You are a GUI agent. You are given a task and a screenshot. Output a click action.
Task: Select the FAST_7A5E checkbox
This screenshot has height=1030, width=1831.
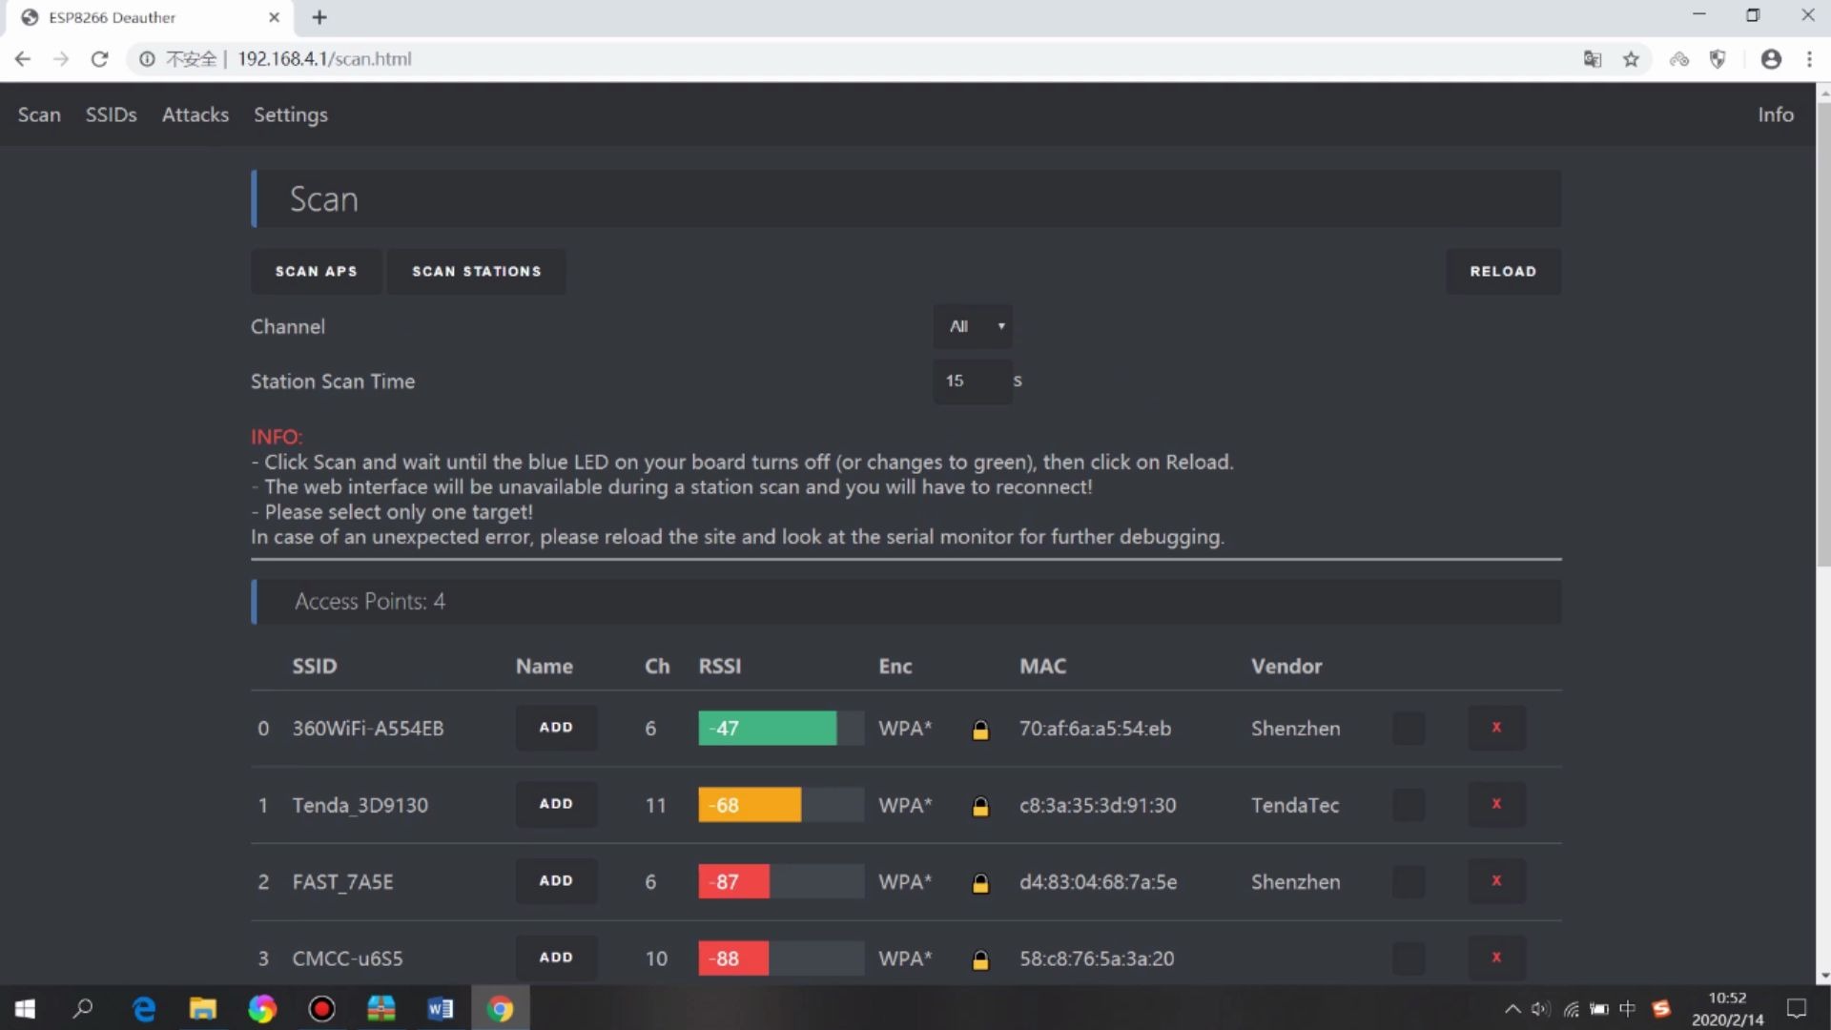click(x=1409, y=881)
